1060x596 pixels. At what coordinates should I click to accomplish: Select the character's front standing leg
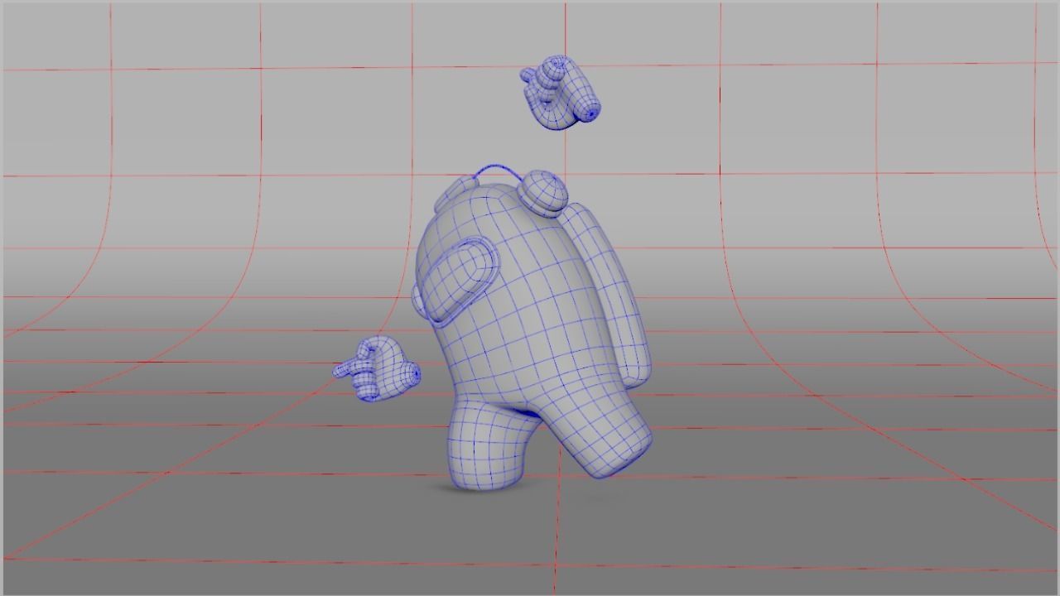click(x=487, y=445)
